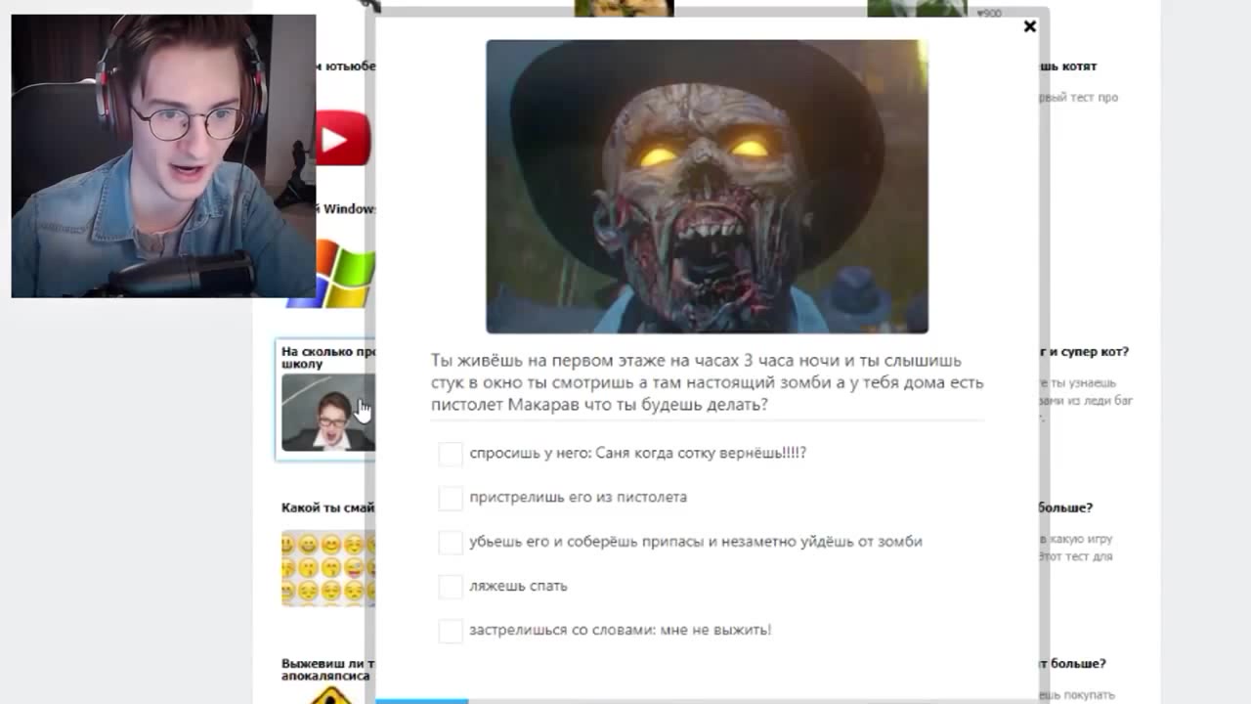Click the Windows logo quiz icon

pyautogui.click(x=344, y=273)
